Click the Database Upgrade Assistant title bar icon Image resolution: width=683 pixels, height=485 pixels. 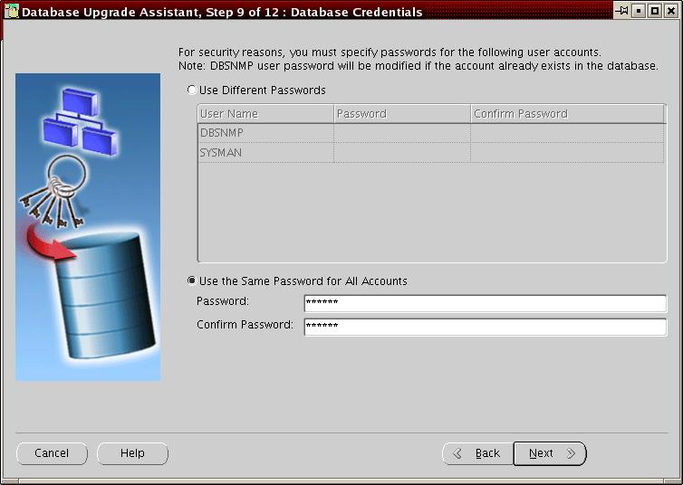pyautogui.click(x=12, y=12)
